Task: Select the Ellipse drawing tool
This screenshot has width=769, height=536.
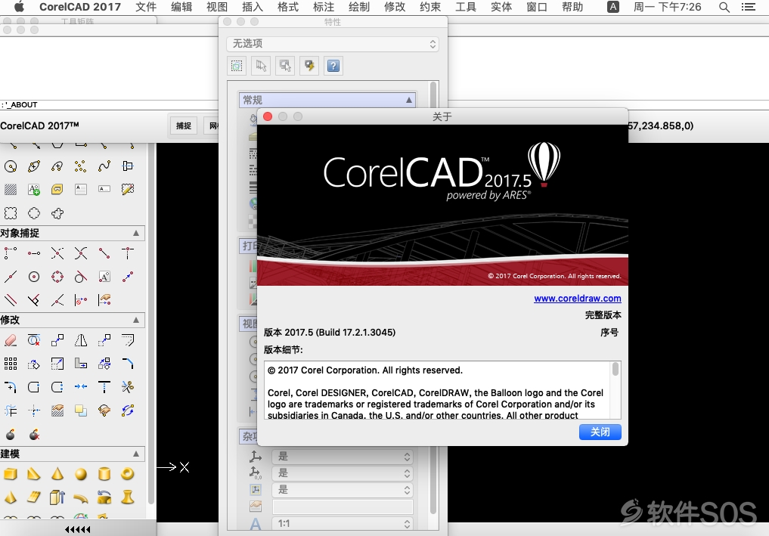Action: click(34, 166)
